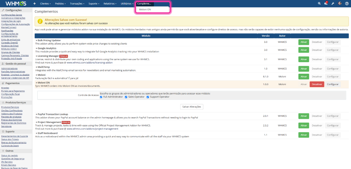The width and height of the screenshot is (351, 169).
Task: Configure the Moloni ON addon
Action: (x=333, y=84)
